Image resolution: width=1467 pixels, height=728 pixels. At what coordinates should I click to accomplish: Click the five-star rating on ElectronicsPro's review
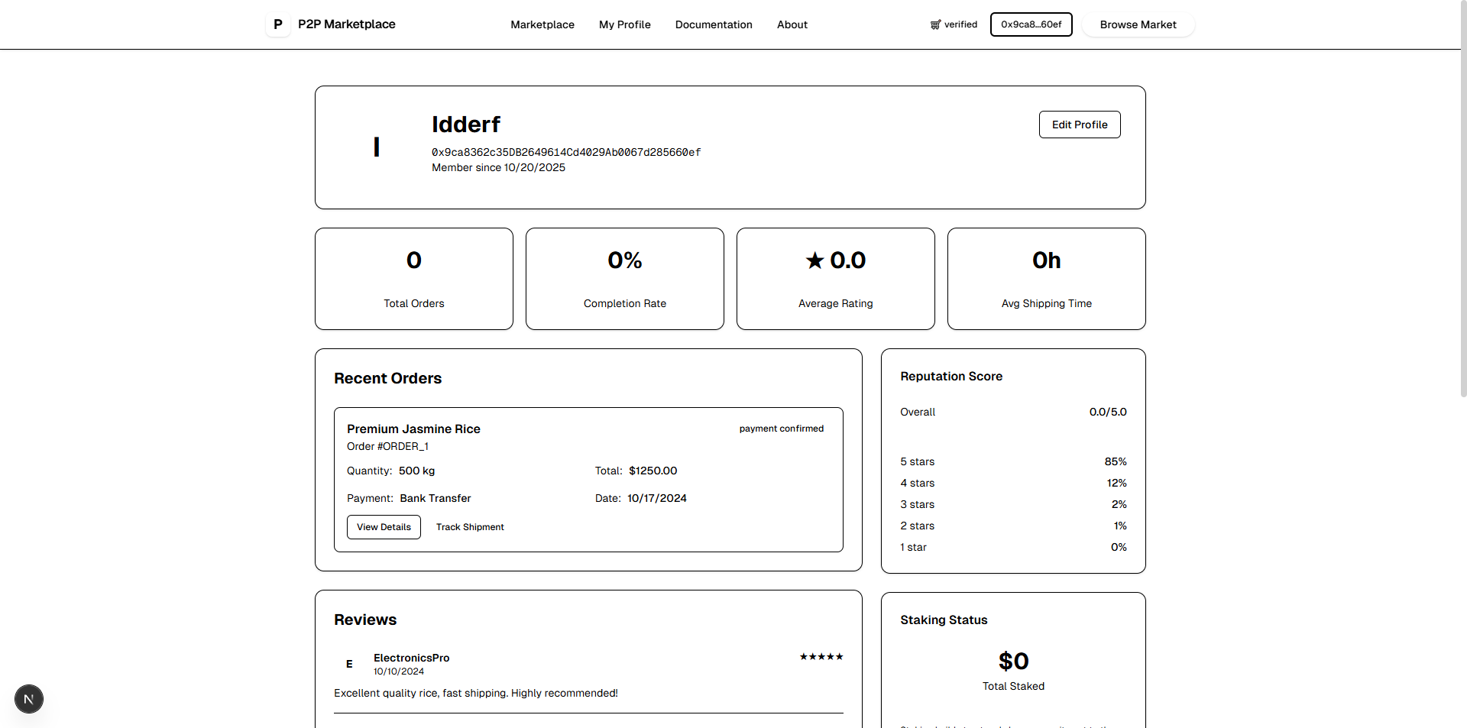821,656
